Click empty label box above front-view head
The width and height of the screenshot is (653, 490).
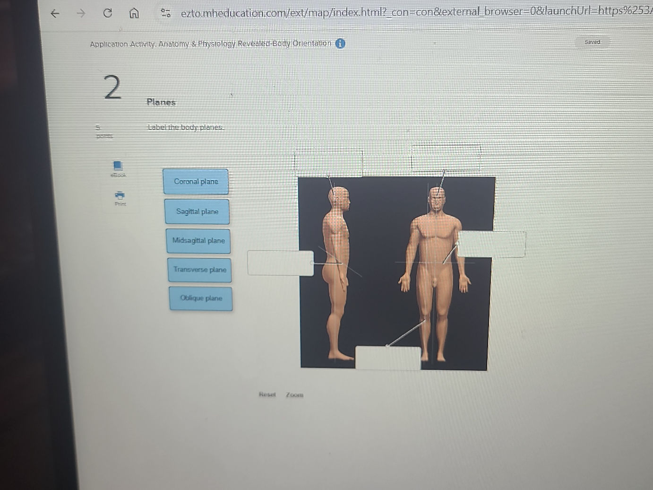point(446,157)
